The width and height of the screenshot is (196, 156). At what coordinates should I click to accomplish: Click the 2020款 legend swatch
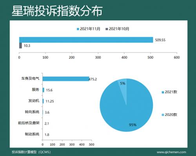point(163,115)
